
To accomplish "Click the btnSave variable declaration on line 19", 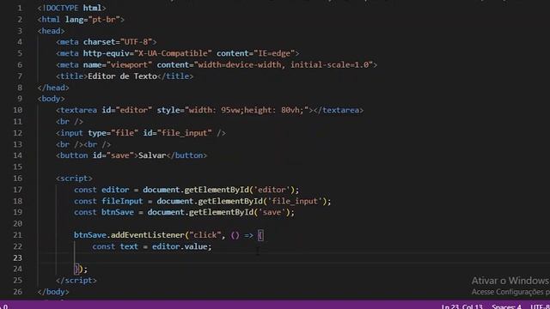I will (118, 212).
